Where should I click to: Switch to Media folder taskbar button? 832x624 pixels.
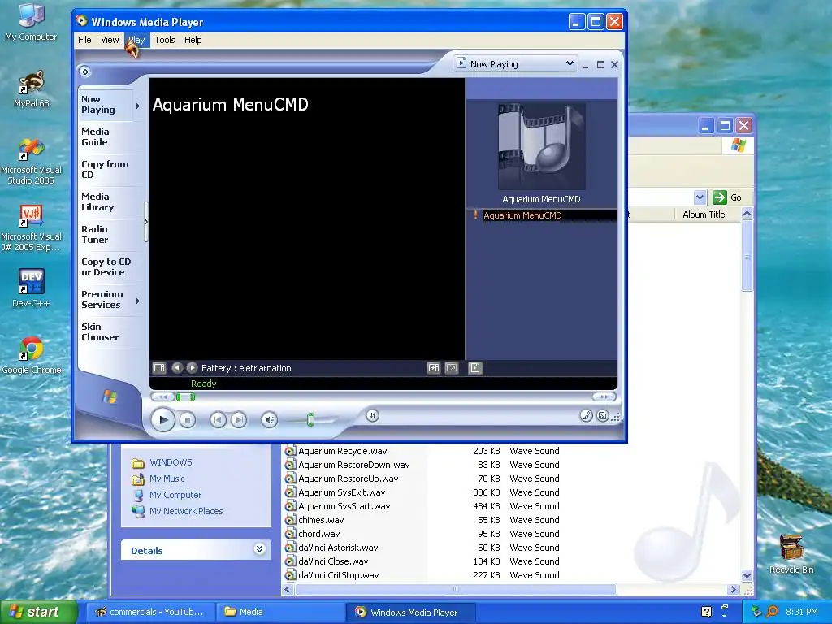click(279, 612)
